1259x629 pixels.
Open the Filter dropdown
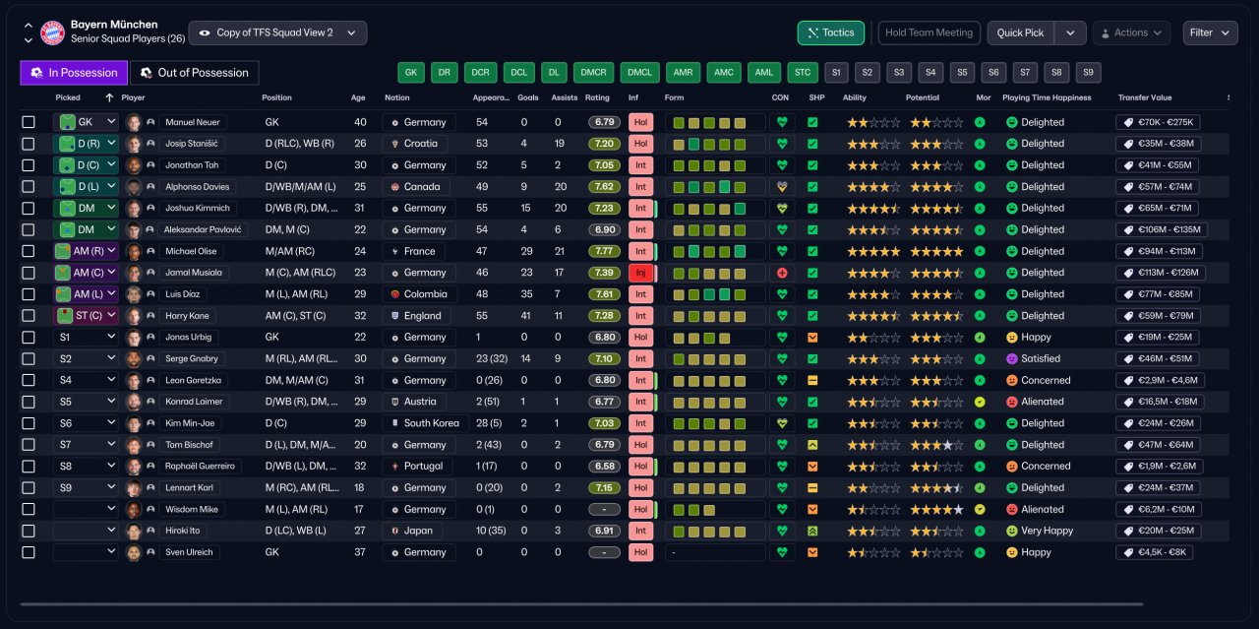click(1210, 32)
